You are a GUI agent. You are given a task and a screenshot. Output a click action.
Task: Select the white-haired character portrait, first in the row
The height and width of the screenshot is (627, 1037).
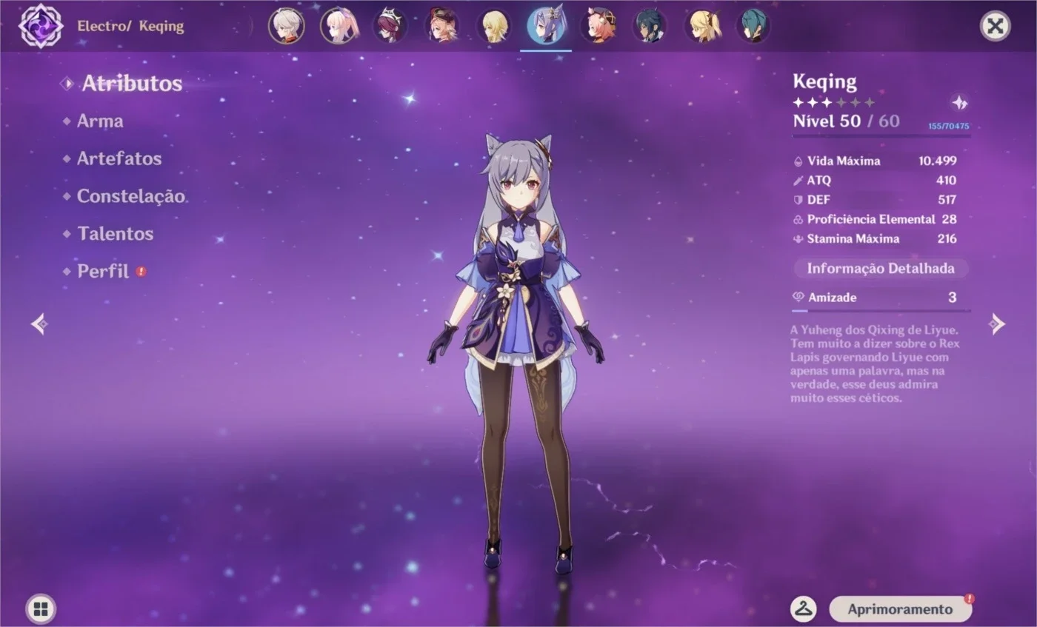pos(286,26)
